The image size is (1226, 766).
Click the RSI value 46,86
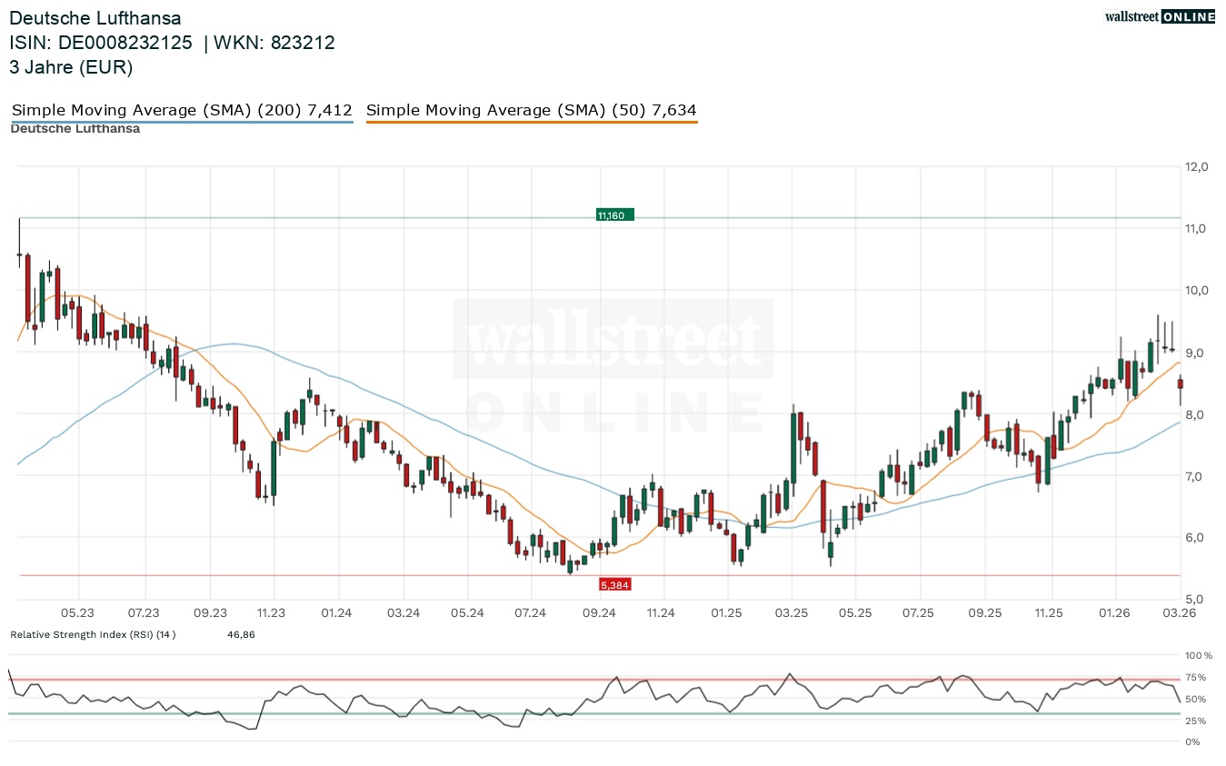coord(241,634)
